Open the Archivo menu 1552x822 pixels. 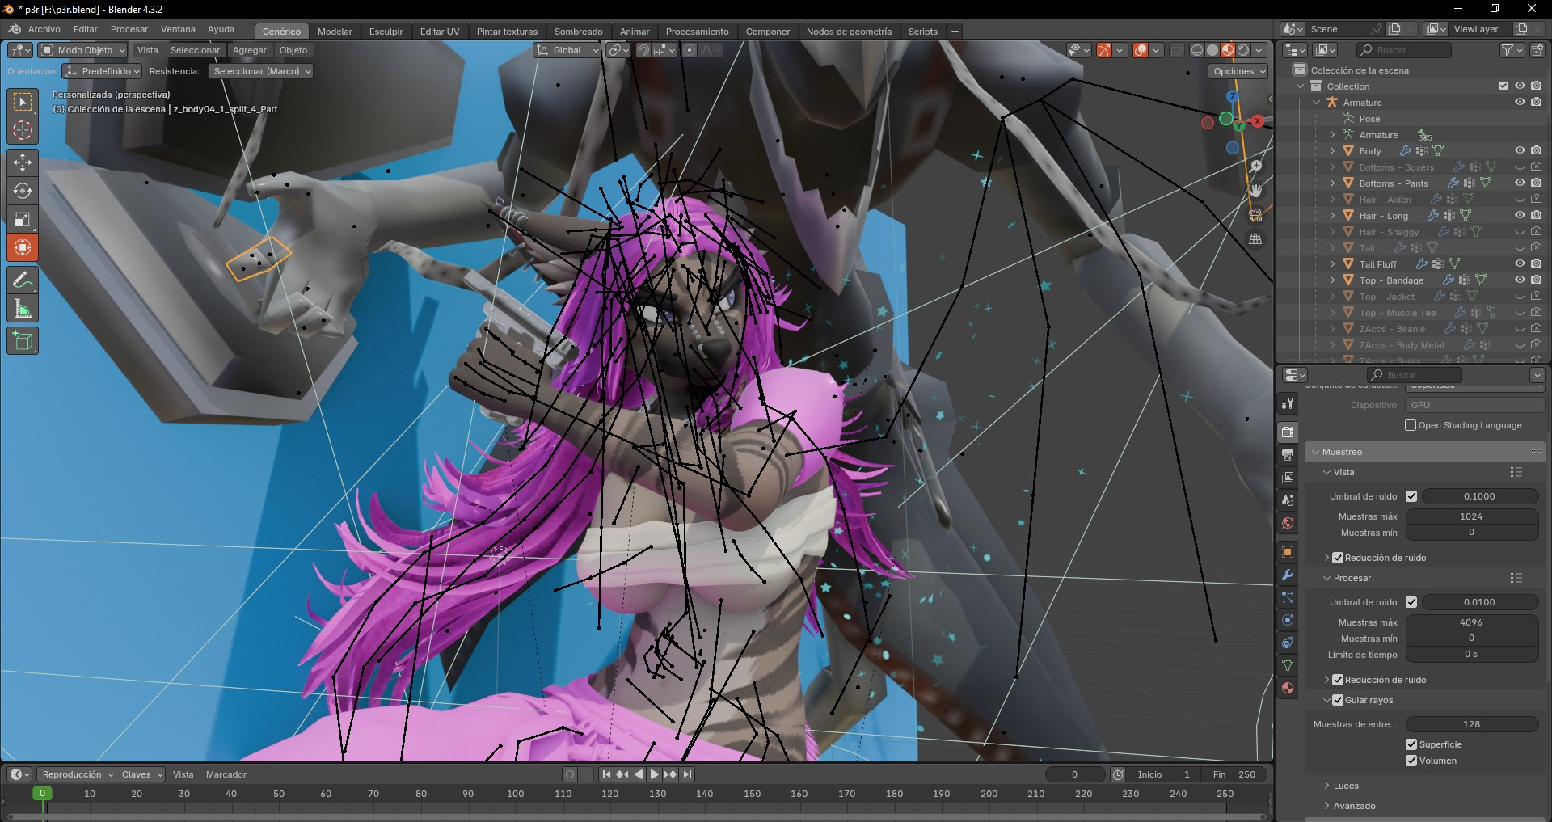44,29
